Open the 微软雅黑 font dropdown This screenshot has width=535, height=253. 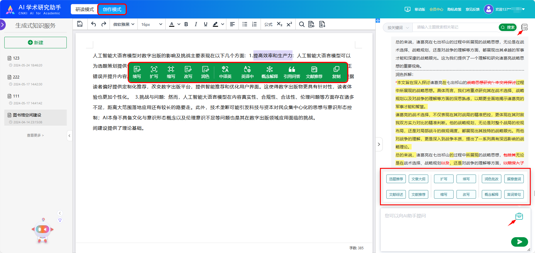[x=124, y=24]
